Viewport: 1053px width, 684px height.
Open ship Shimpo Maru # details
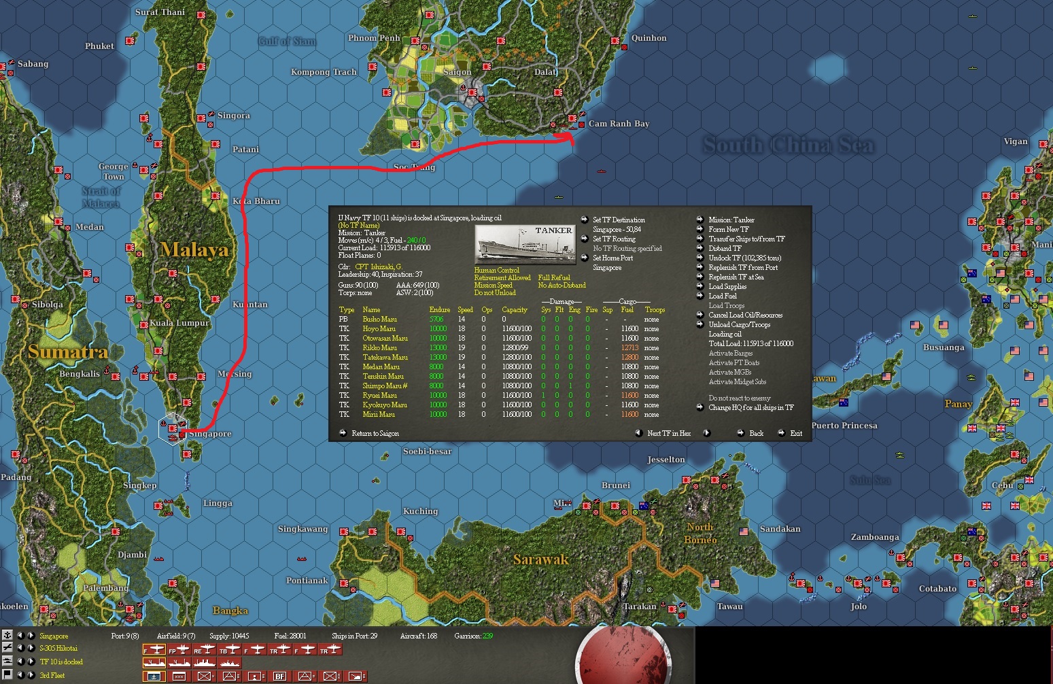pos(385,386)
